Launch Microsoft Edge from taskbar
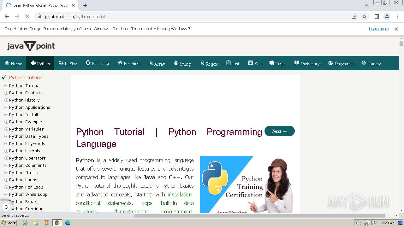404x227 pixels. click(68, 223)
